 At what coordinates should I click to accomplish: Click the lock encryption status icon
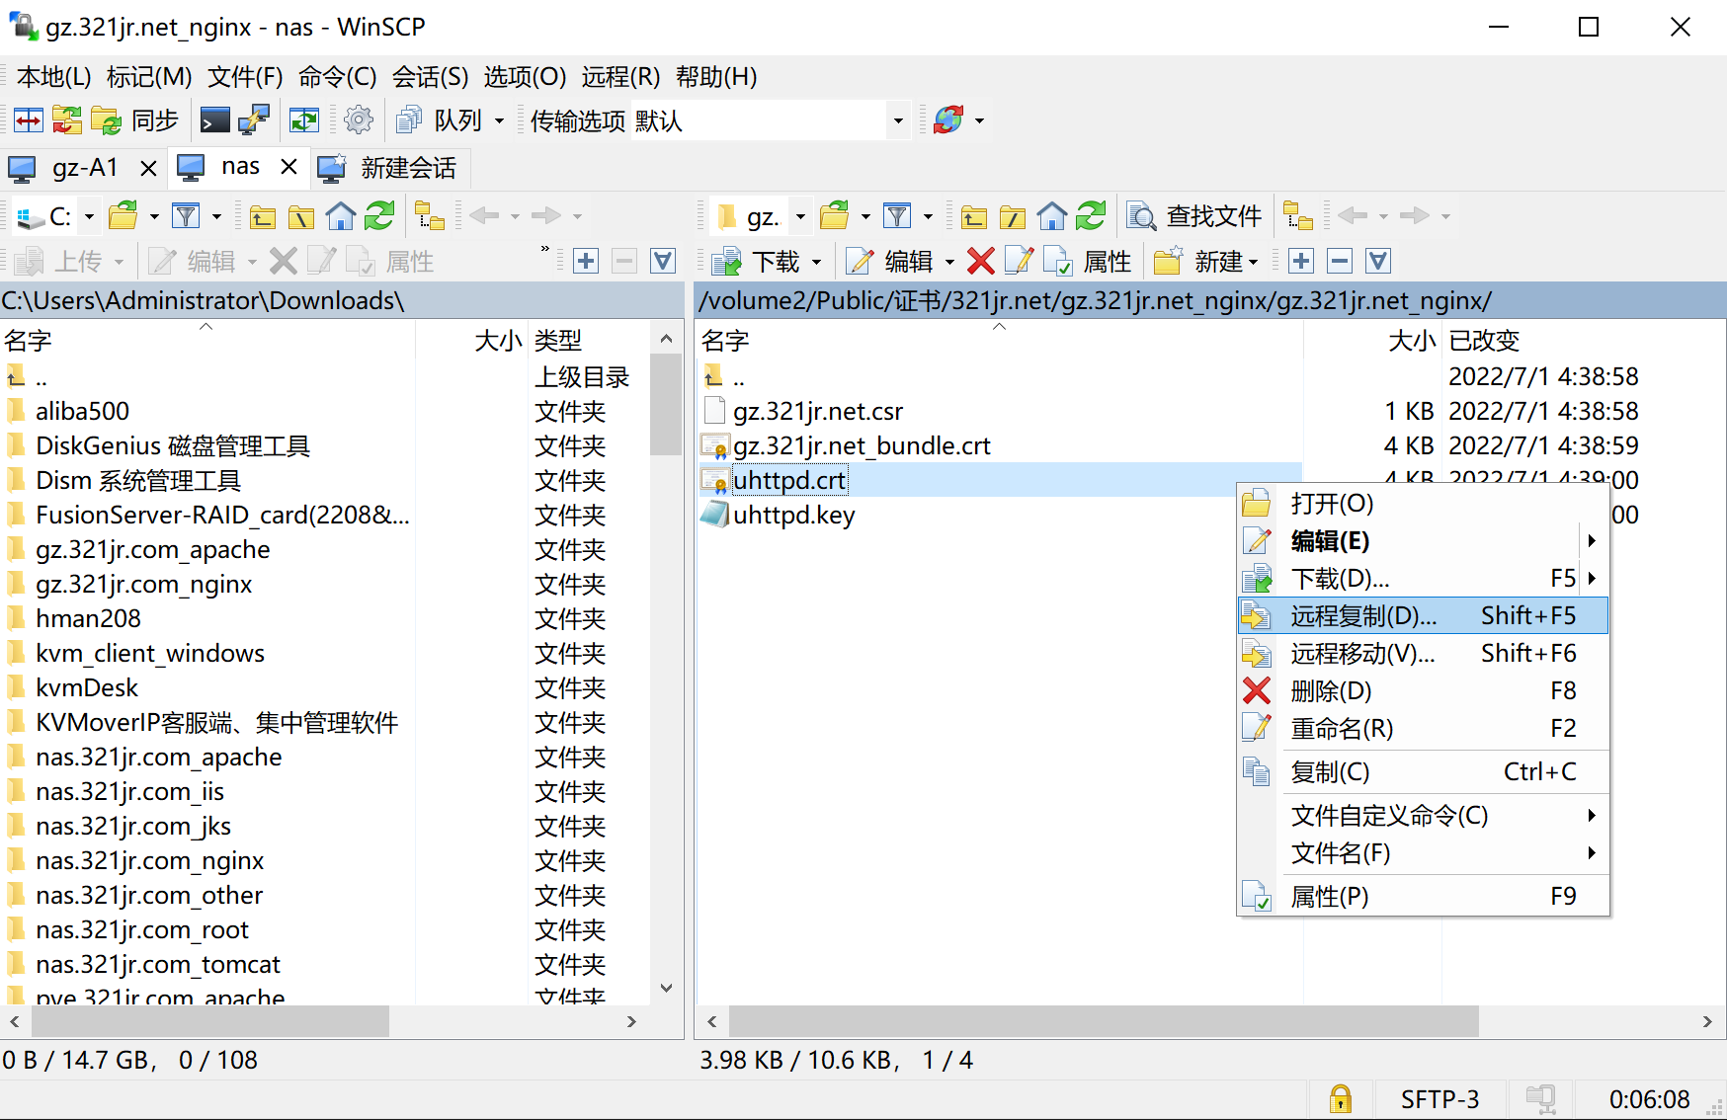coord(1340,1099)
